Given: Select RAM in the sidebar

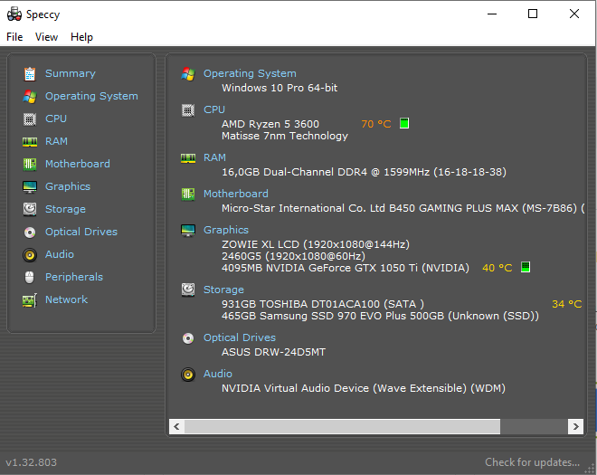Looking at the screenshot, I should pos(56,141).
